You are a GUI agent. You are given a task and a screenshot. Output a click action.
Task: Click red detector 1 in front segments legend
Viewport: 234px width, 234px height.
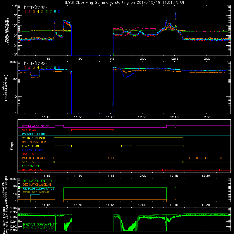point(25,12)
